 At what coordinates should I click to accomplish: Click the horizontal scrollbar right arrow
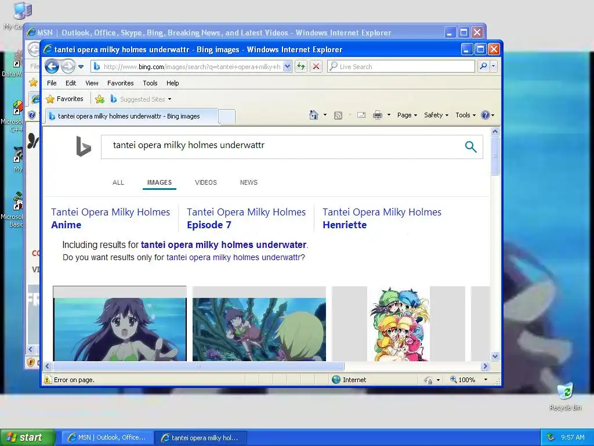click(485, 366)
